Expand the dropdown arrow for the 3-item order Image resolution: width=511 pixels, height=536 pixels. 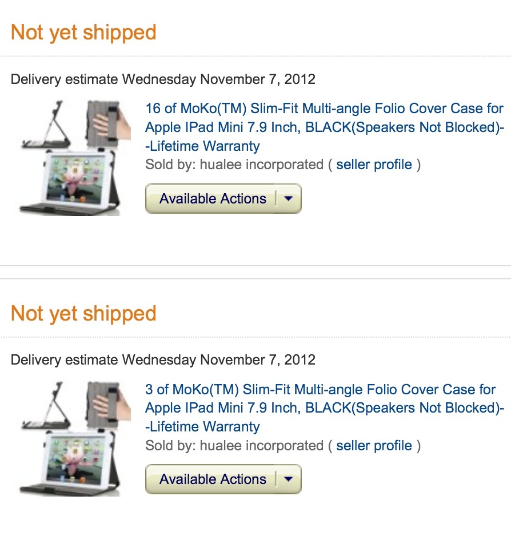[x=288, y=479]
